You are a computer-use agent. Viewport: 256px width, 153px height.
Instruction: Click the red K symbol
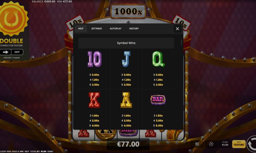coord(94,100)
